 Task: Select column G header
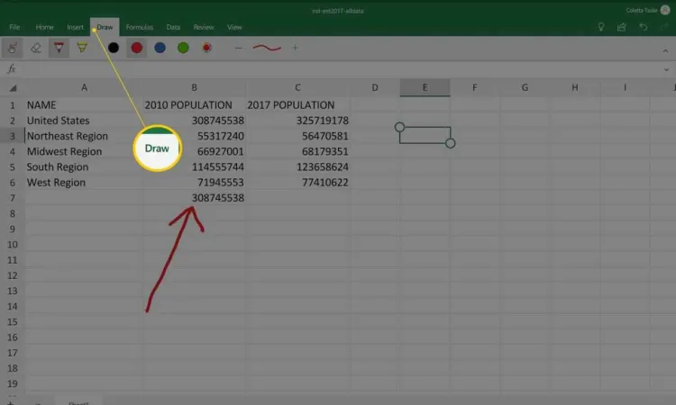[525, 88]
